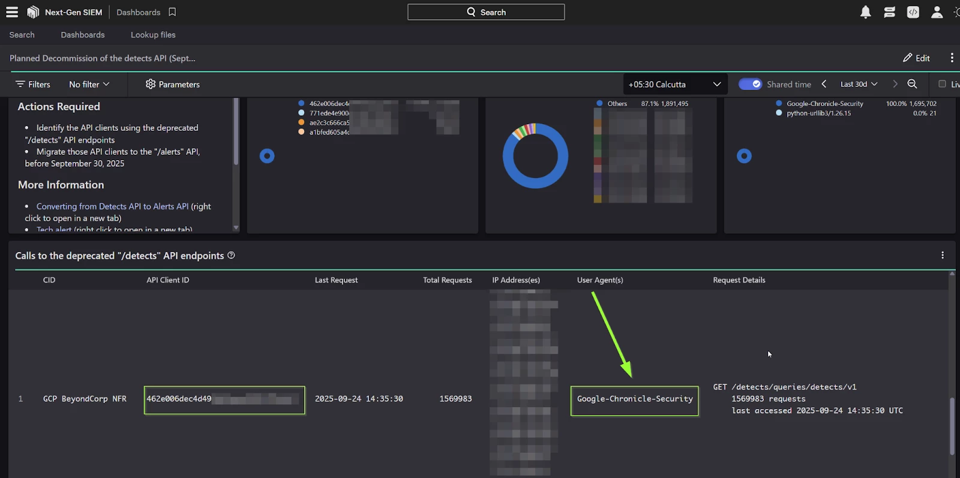
Task: Open the Filters panel
Action: [x=33, y=85]
